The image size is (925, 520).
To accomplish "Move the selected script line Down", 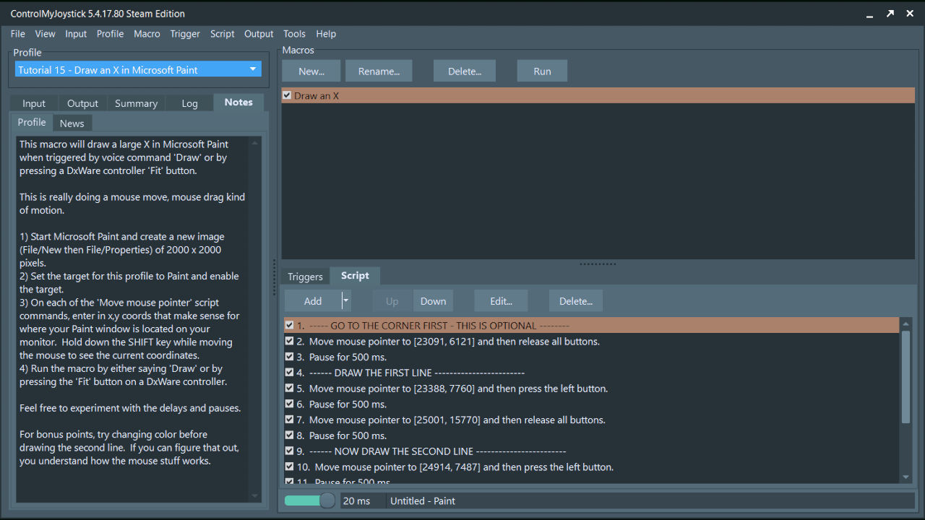I will [433, 300].
